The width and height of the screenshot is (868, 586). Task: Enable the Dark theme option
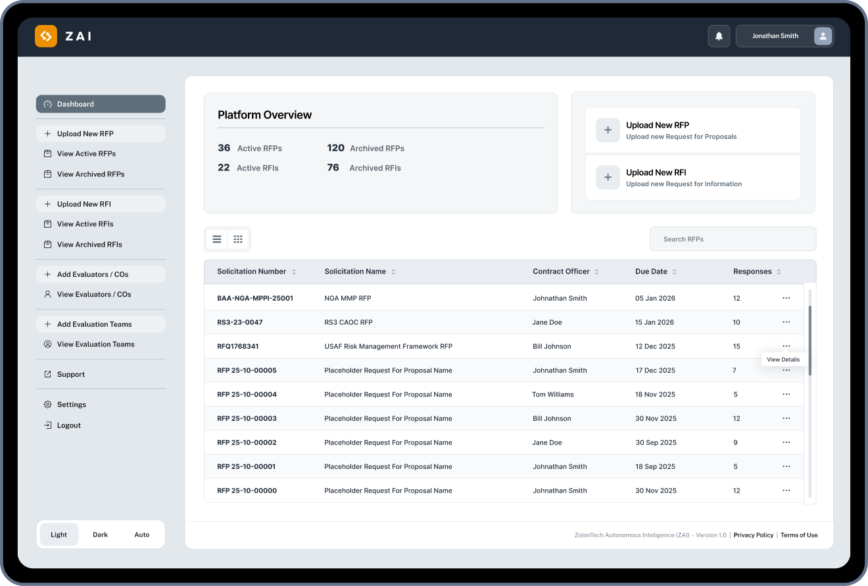coord(100,535)
